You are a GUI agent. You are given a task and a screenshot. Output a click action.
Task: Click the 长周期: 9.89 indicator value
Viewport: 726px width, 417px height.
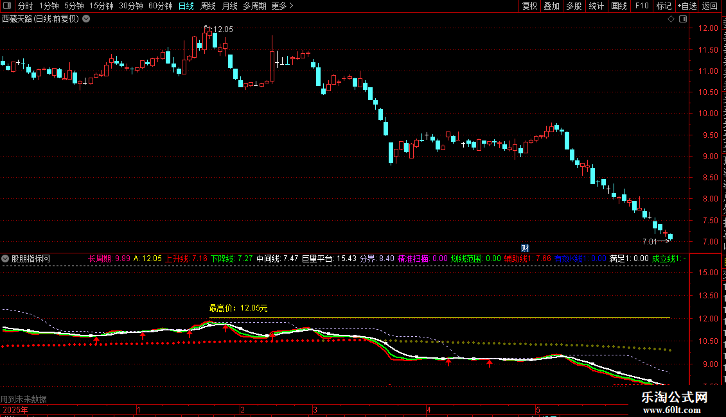coord(109,259)
